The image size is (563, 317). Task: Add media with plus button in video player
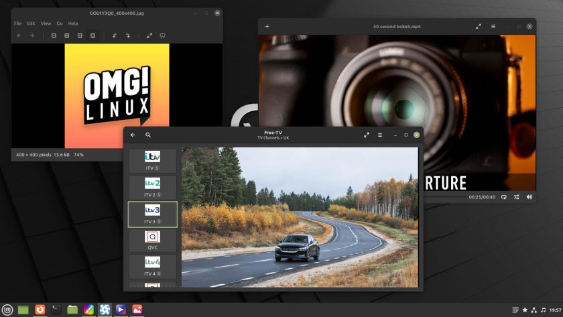(267, 27)
